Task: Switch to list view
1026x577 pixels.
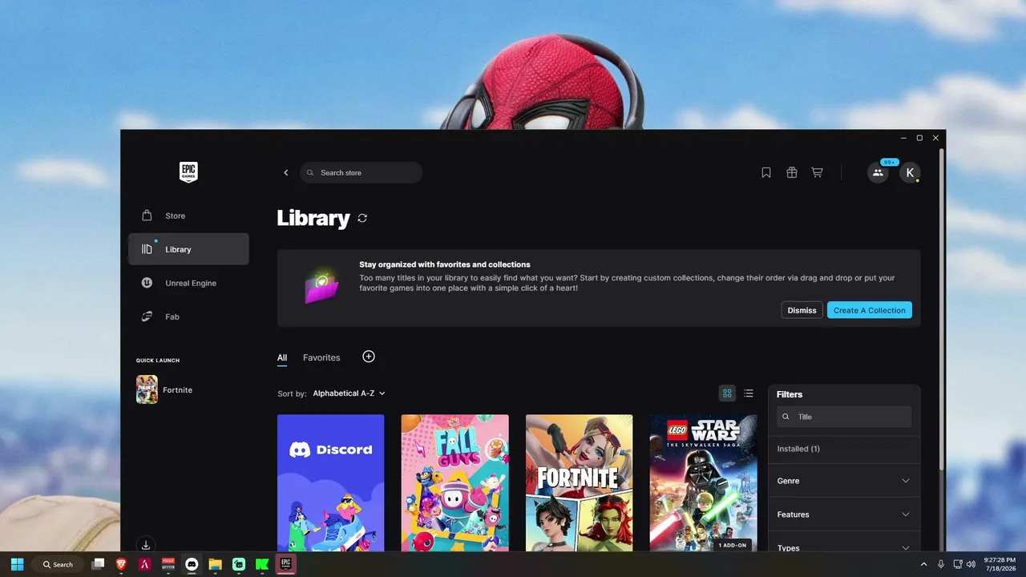Action: pos(749,393)
